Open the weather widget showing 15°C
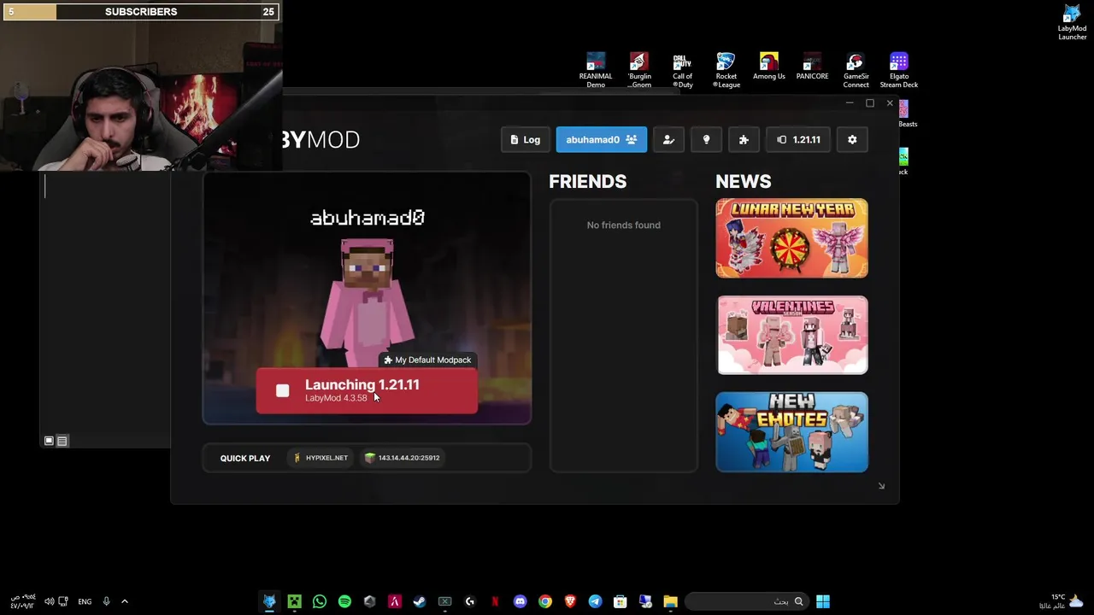Screen dimensions: 1094x615 (1062, 601)
